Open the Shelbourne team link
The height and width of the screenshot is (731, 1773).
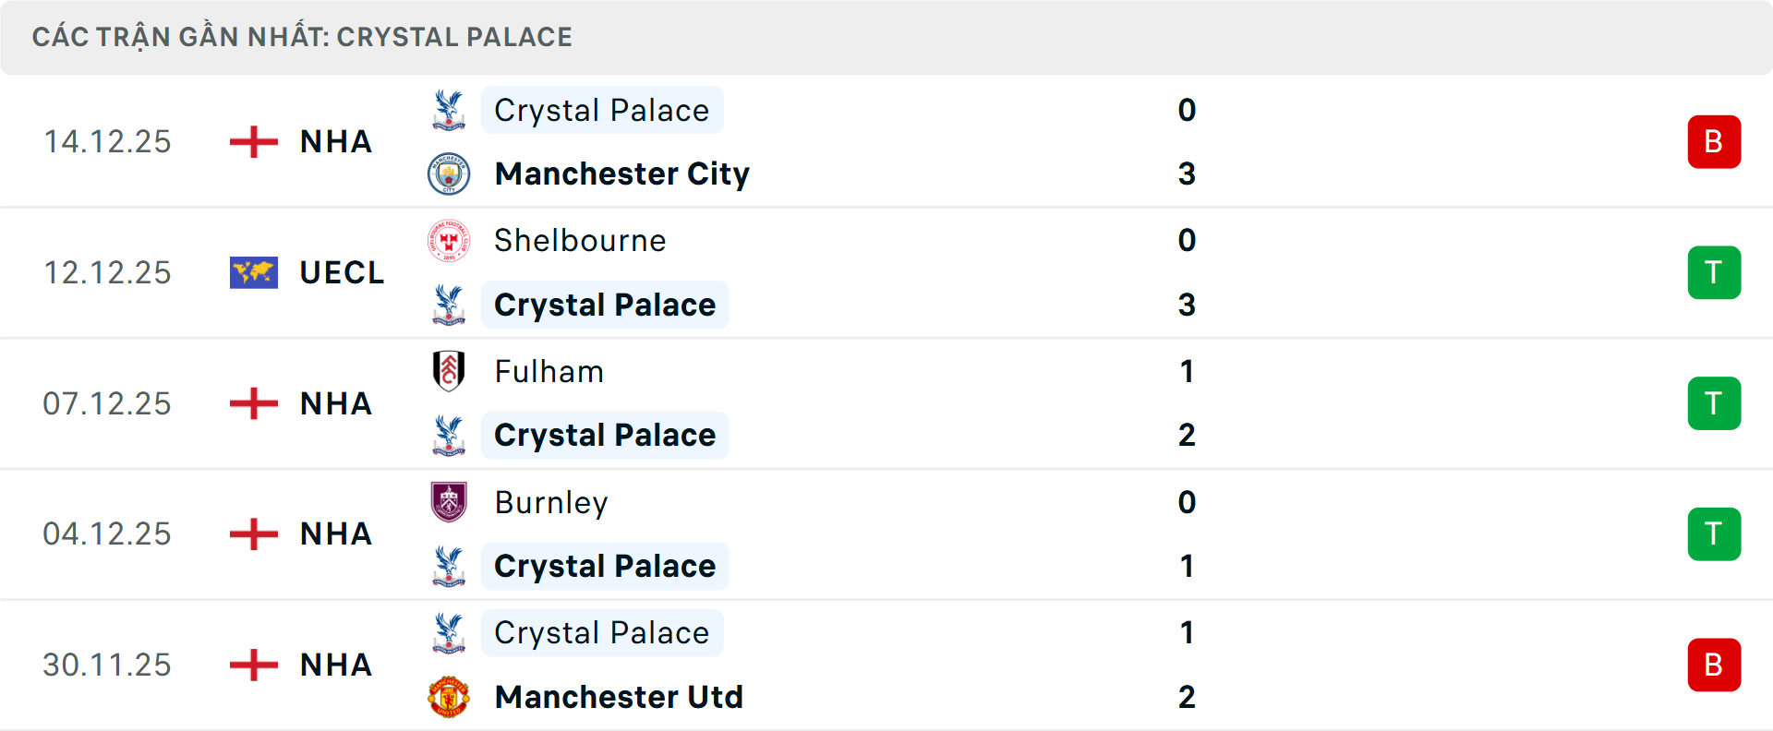580,241
